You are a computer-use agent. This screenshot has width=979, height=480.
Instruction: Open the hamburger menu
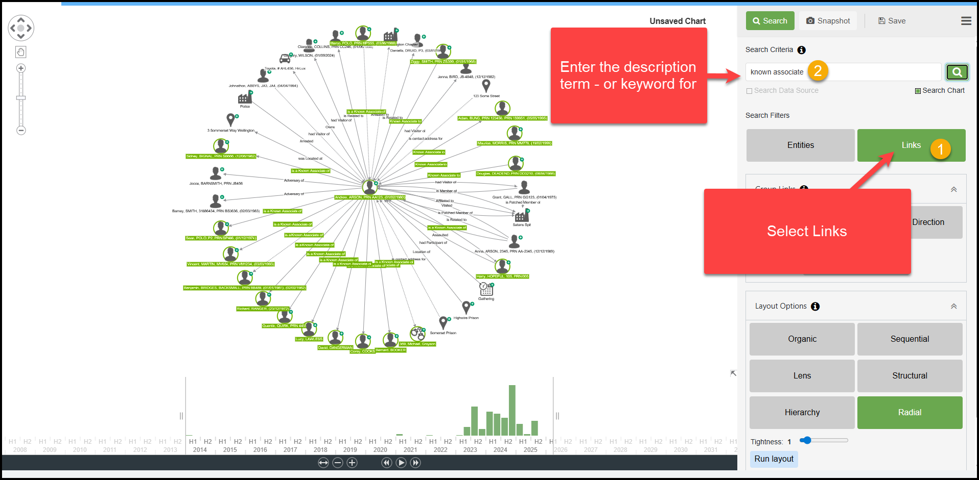pos(966,21)
